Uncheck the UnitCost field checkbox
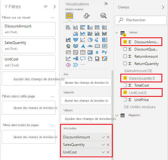 click(125, 92)
